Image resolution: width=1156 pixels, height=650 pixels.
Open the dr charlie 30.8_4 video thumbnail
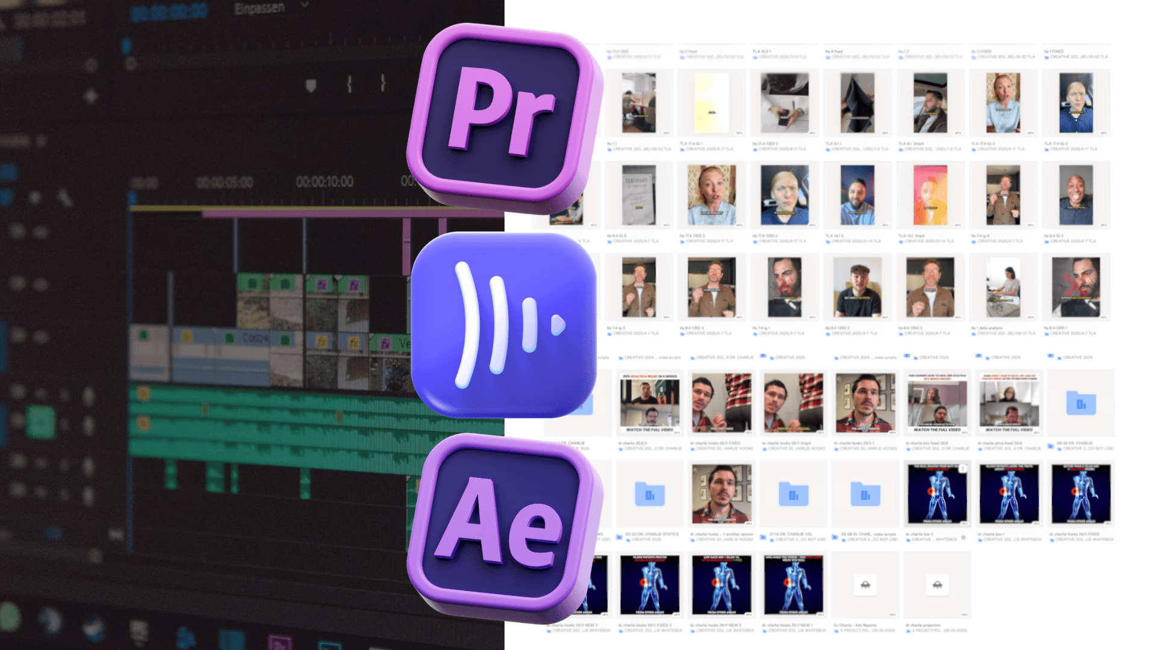click(x=650, y=403)
